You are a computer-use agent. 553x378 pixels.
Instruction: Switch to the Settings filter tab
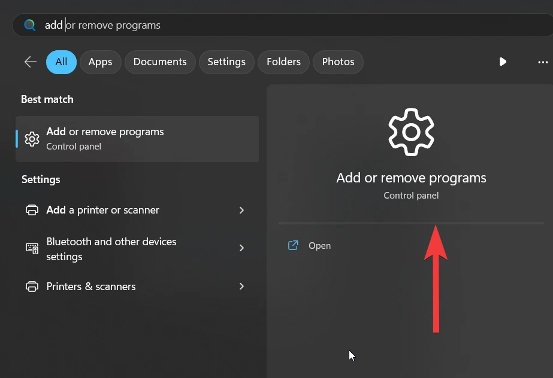coord(226,62)
